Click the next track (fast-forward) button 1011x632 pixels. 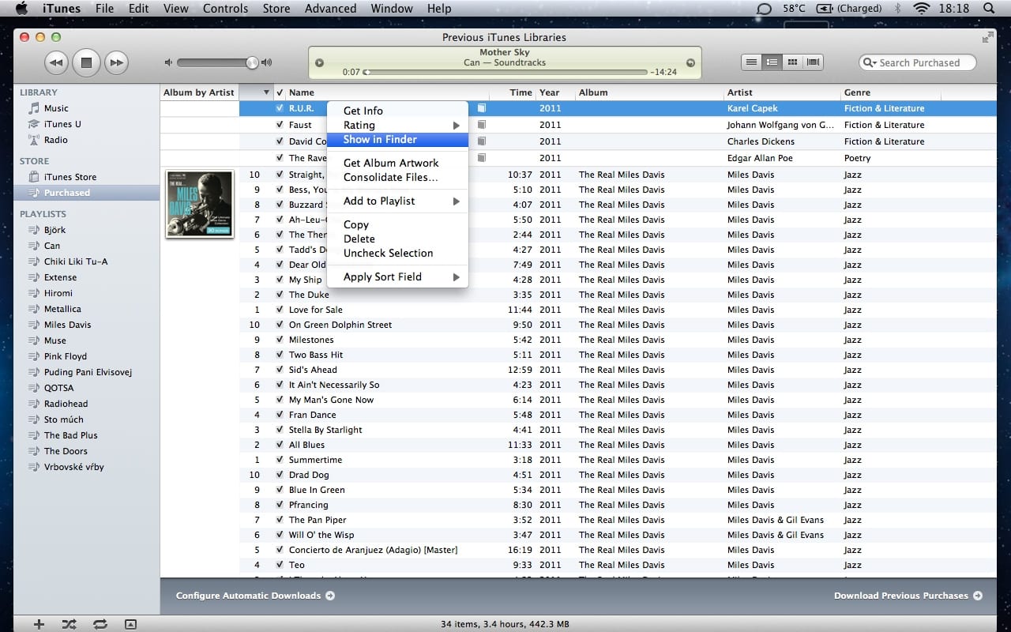pos(116,62)
